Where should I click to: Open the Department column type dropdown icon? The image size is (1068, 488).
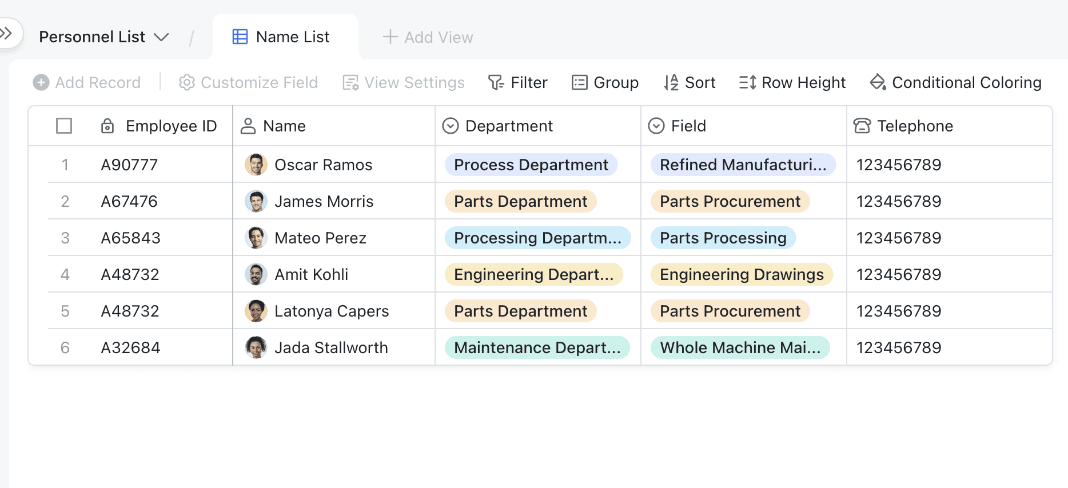click(x=451, y=126)
